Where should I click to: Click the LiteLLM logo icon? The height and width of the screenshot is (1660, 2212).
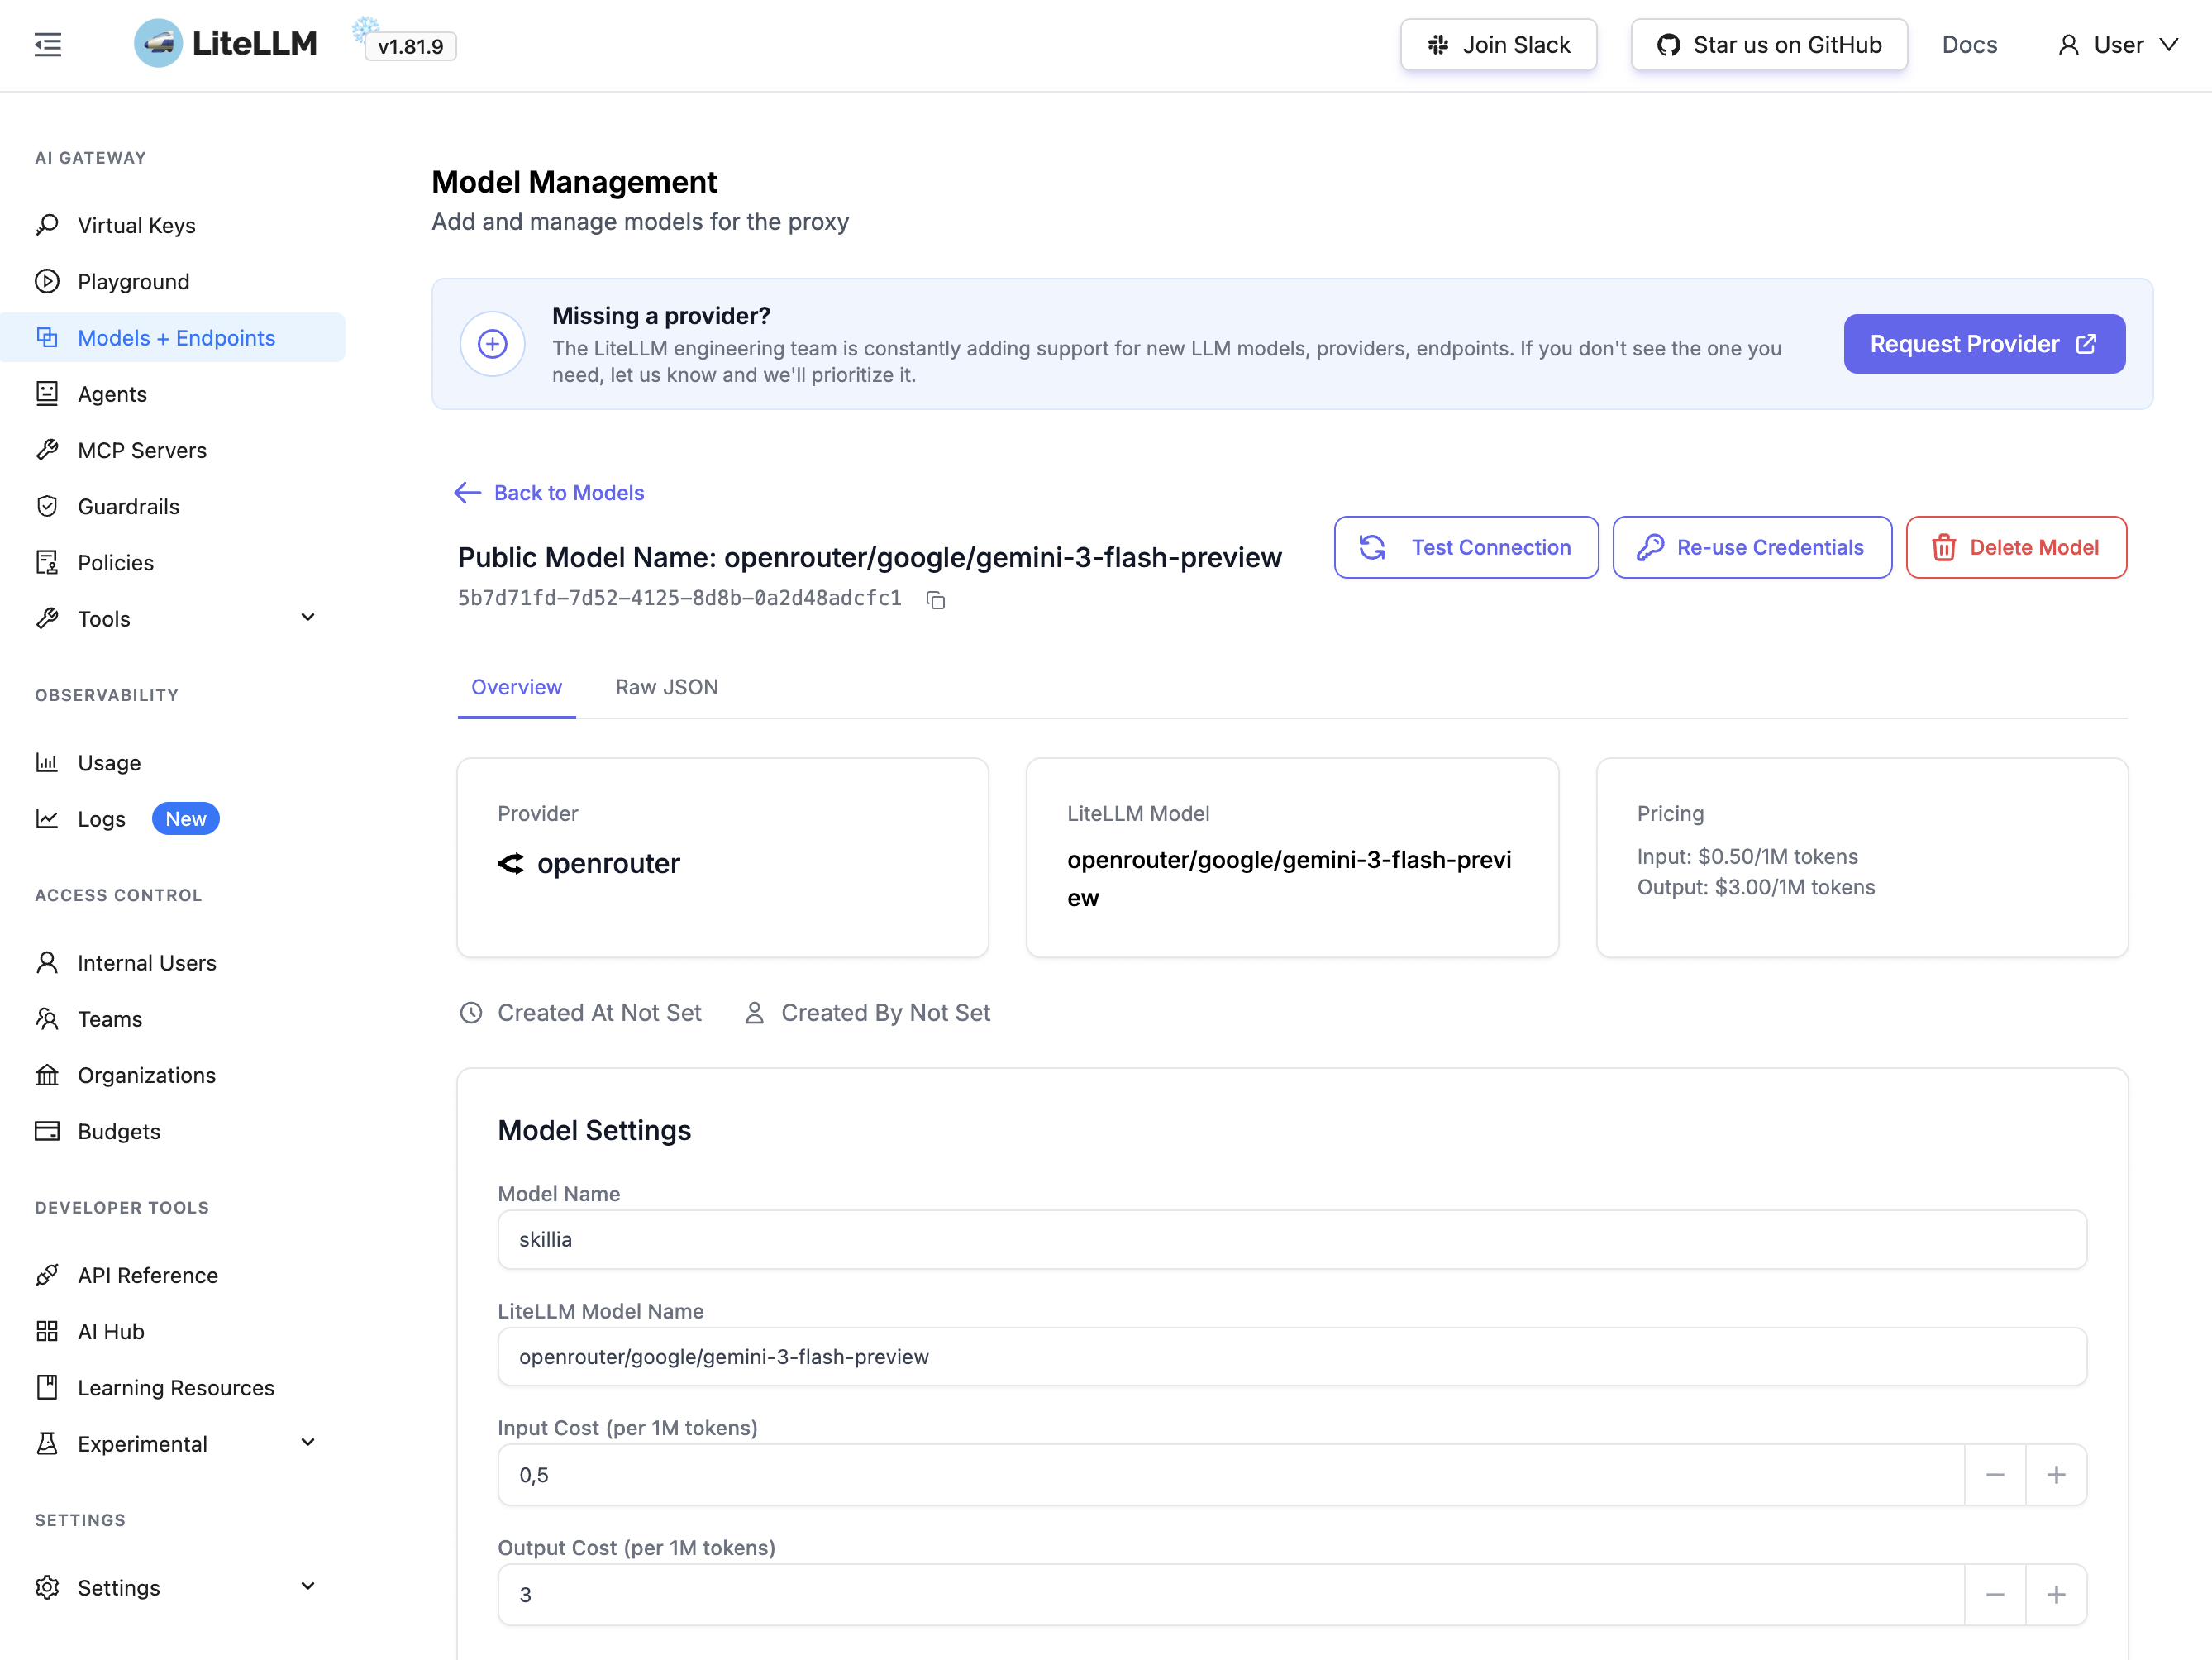click(x=158, y=44)
